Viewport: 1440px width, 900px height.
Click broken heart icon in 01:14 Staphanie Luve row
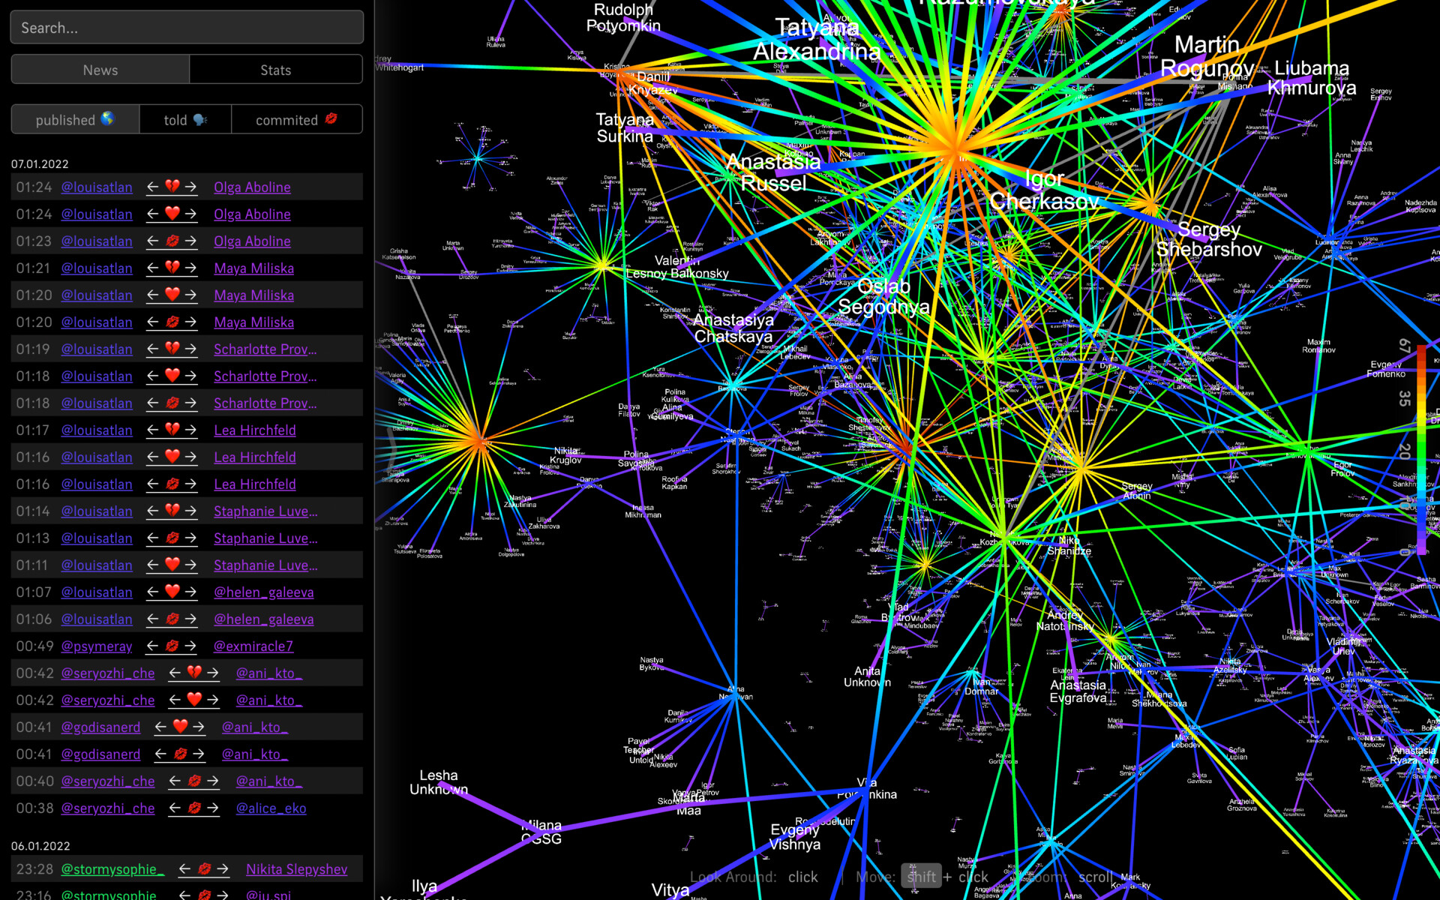coord(172,511)
